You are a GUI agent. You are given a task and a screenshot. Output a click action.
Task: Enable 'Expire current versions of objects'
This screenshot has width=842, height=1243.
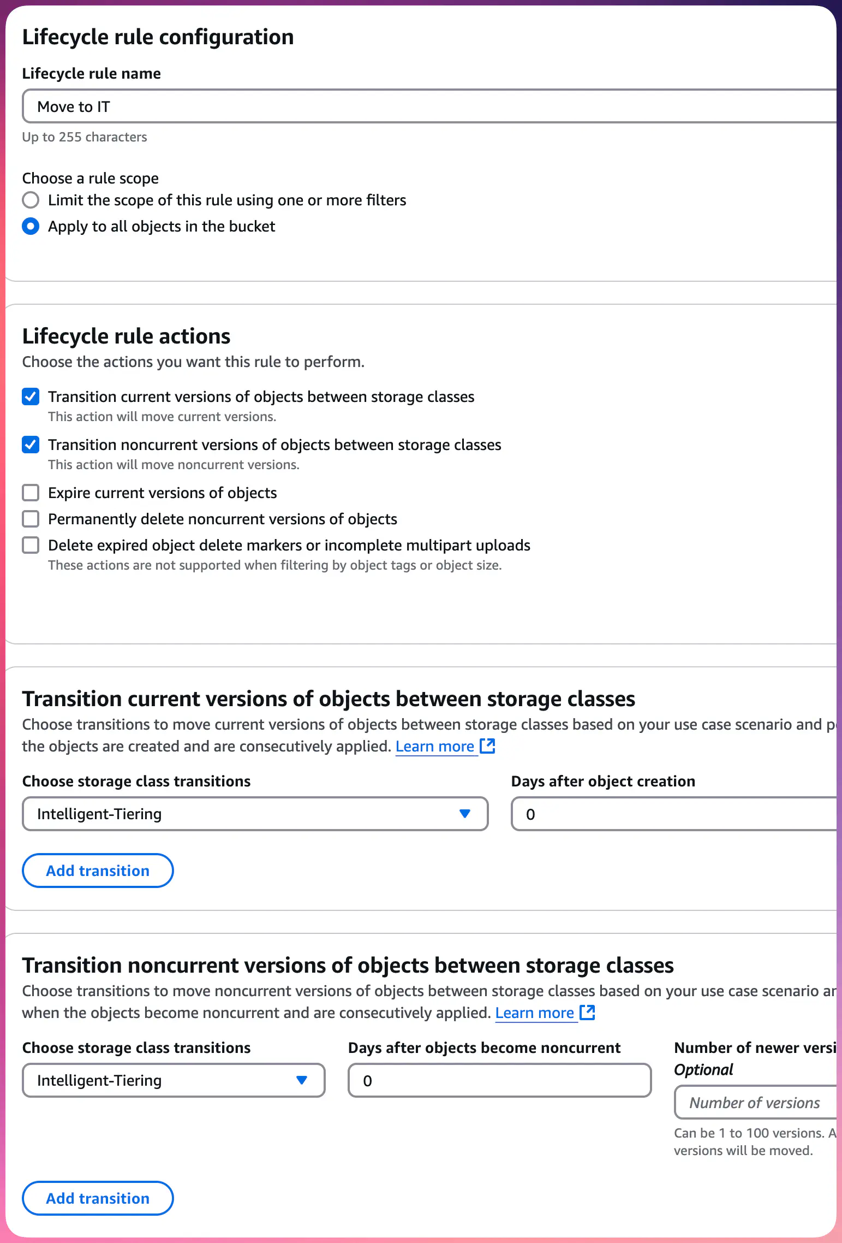[31, 493]
